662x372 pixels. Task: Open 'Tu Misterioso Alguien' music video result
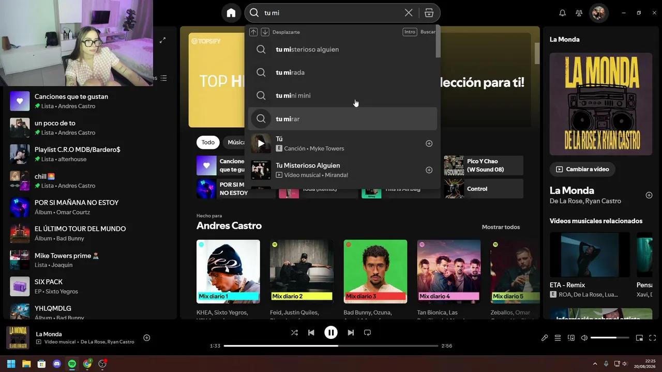click(x=342, y=170)
